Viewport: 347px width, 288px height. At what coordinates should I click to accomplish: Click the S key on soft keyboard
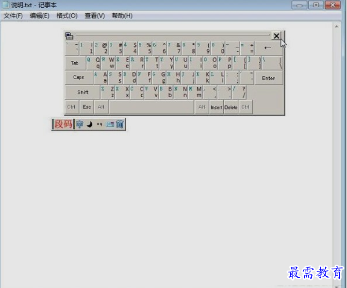point(116,77)
